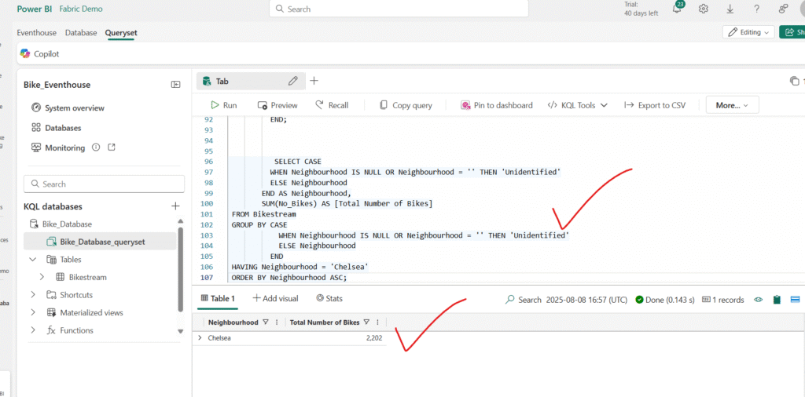Image resolution: width=805 pixels, height=397 pixels.
Task: Click the Trial 40 days left status
Action: (x=641, y=9)
